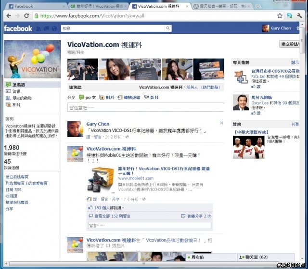Viewport: 308px width, 269px height.
Task: Open a new browser tab
Action: (258, 6)
